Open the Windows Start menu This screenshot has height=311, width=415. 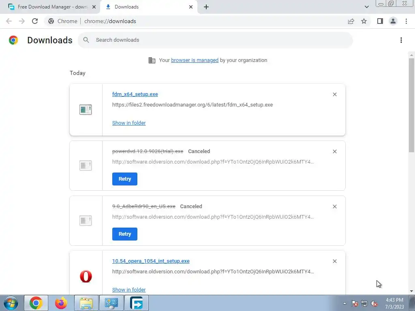11,303
